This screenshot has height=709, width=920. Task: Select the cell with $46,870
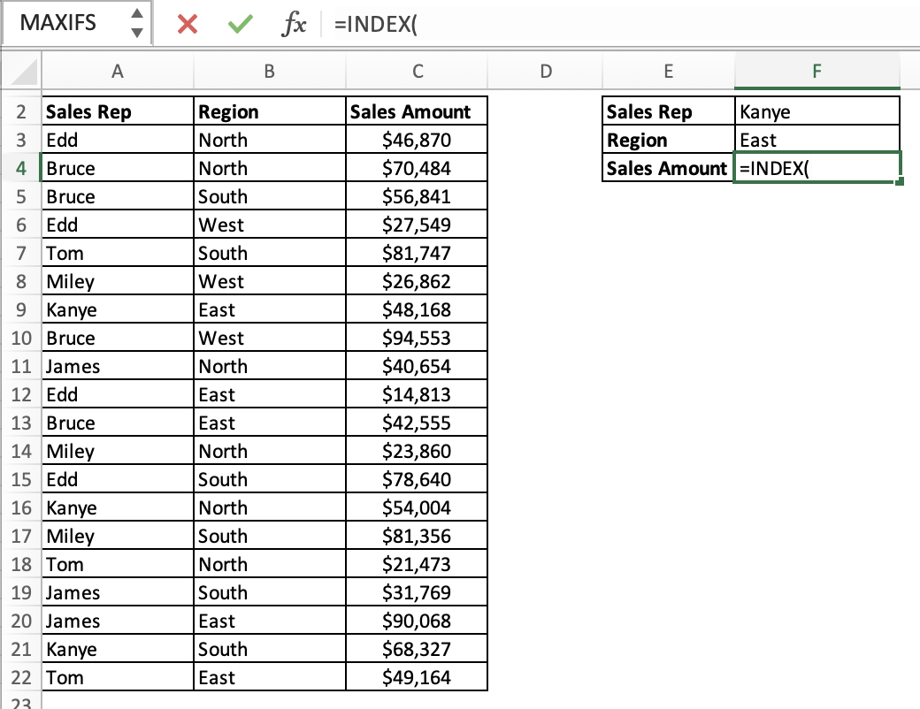[417, 141]
